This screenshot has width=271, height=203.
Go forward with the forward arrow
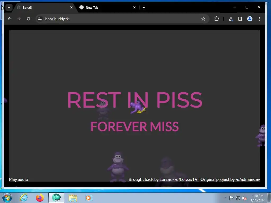pyautogui.click(x=19, y=19)
